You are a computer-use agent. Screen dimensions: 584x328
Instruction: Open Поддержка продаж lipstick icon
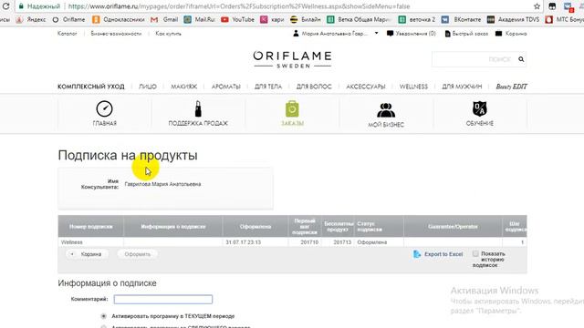coord(198,109)
